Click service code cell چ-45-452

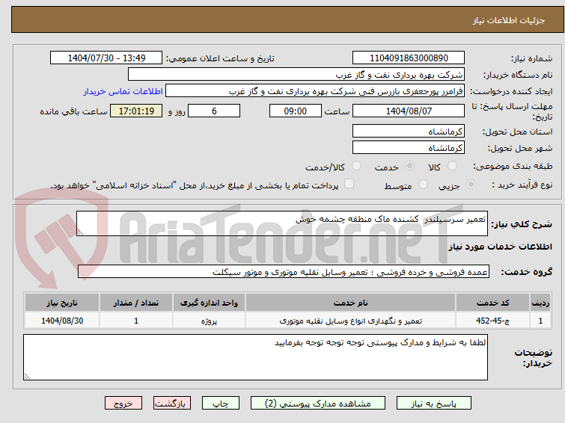click(492, 321)
